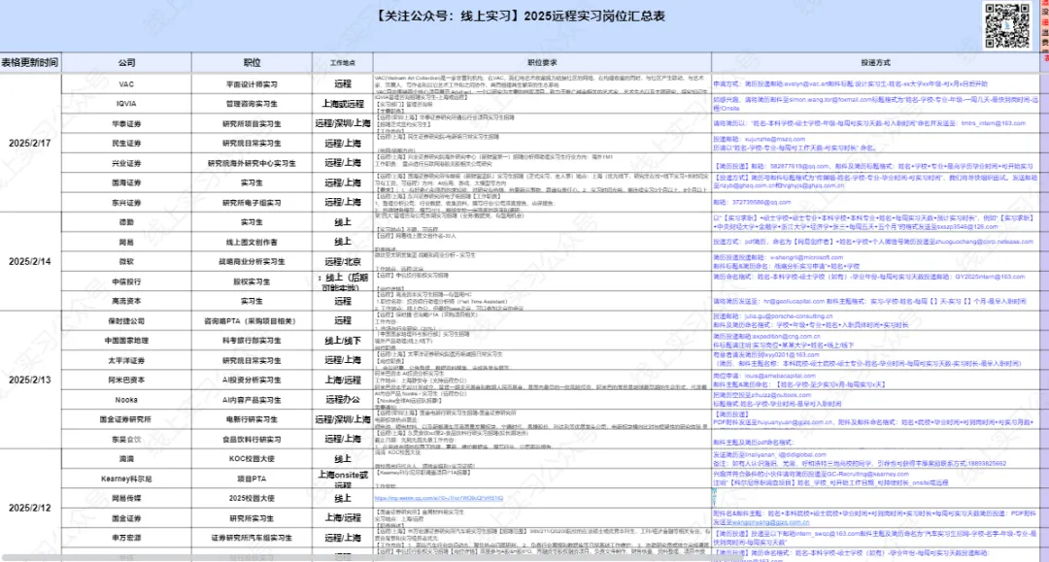Click the position cell '电新行研实习生'
Screen dimensions: 1049x562
click(x=252, y=419)
